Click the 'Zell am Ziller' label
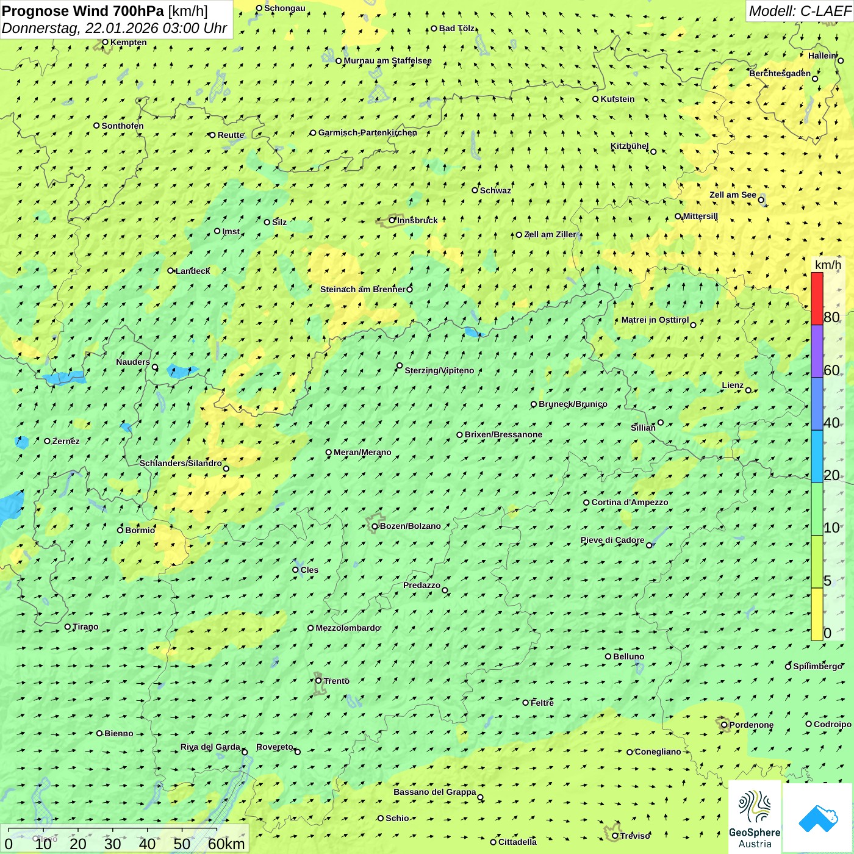The height and width of the screenshot is (854, 854). (x=550, y=234)
